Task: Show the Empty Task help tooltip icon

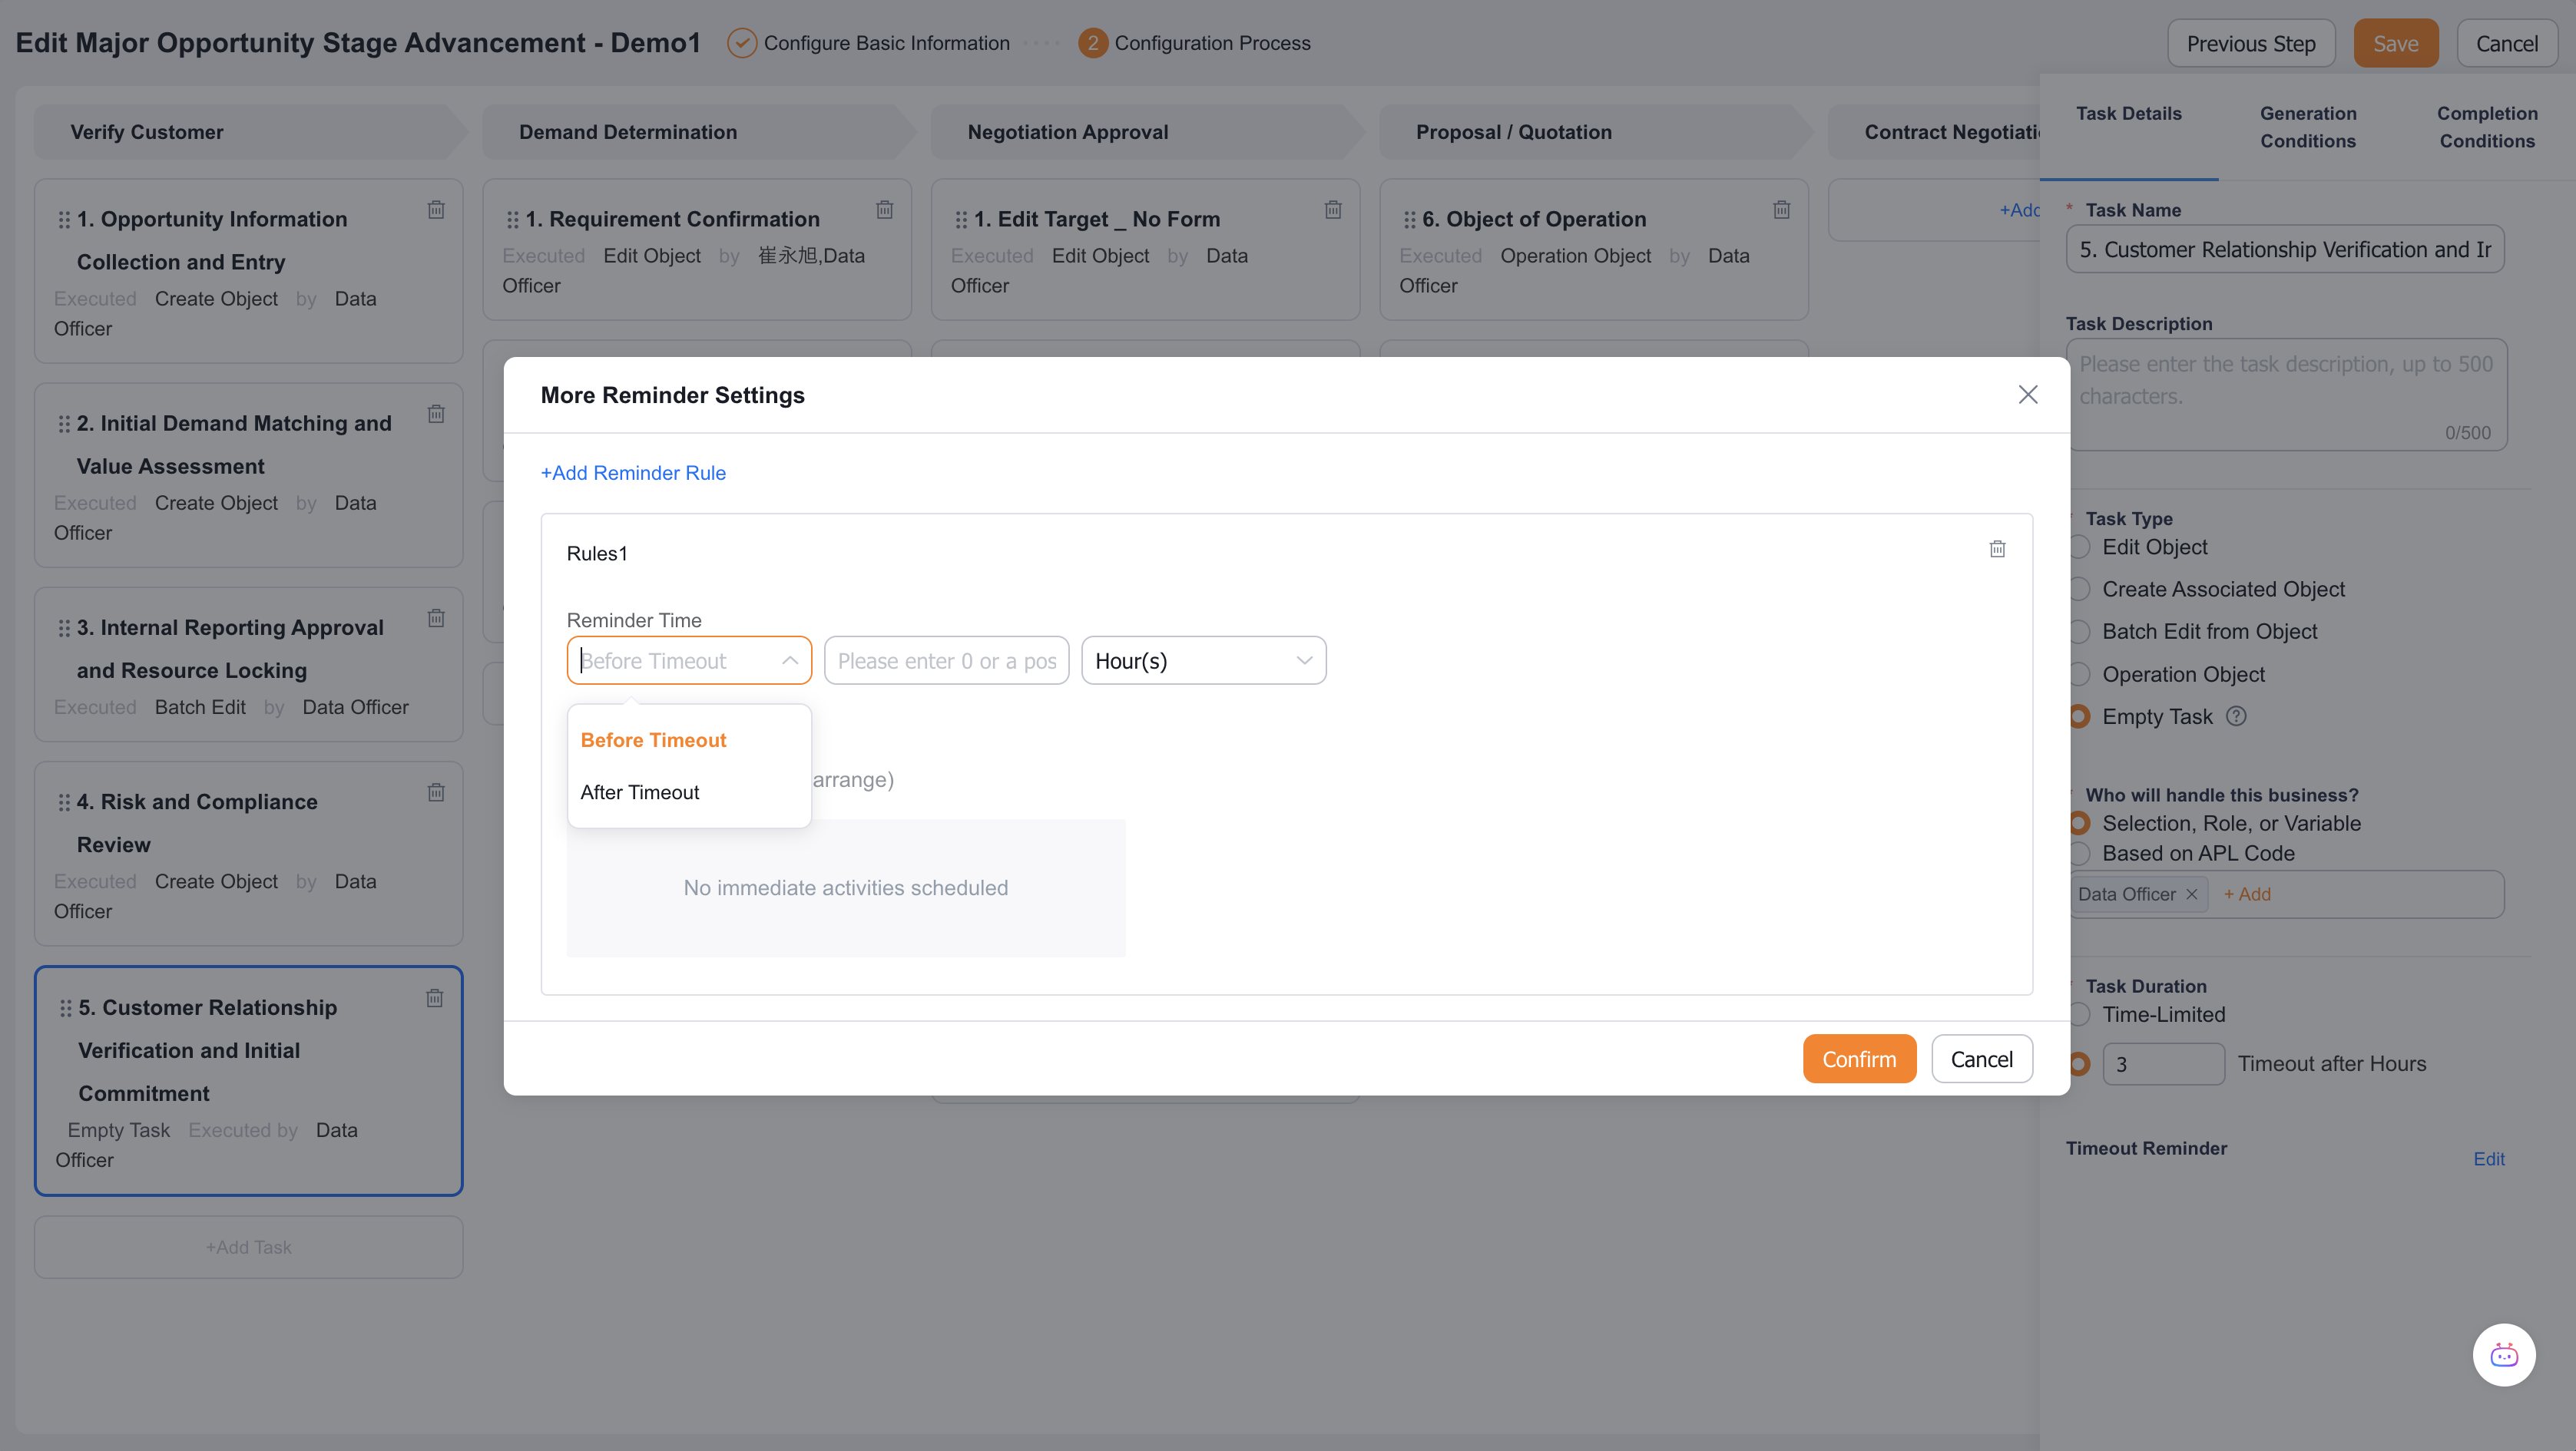Action: [2237, 716]
